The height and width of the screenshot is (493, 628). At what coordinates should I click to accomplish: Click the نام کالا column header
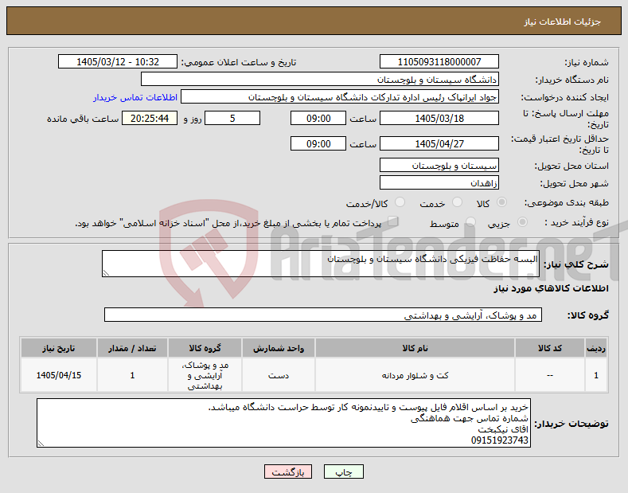pos(415,348)
